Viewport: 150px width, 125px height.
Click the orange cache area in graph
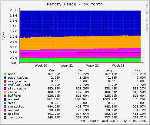(80, 43)
